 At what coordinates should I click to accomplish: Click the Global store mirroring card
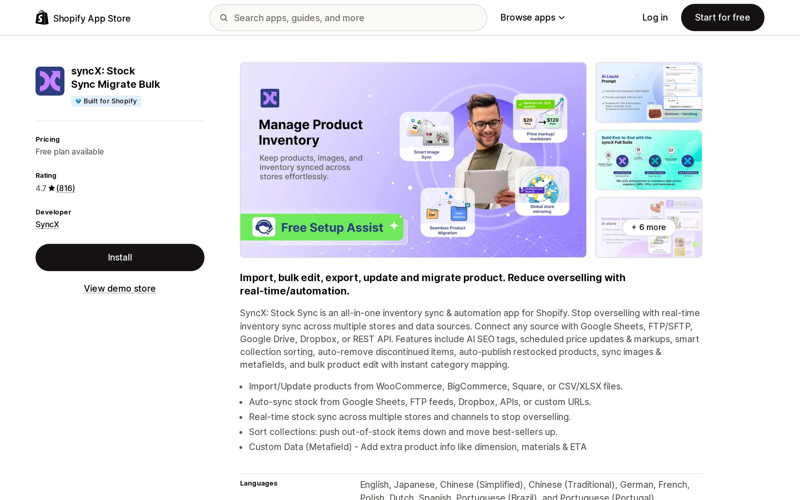coord(542,191)
